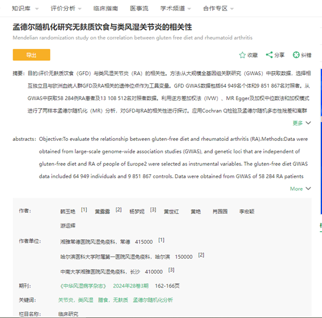Click keyword 关节炎, 类风湿
The width and height of the screenshot is (322, 318).
(75, 300)
